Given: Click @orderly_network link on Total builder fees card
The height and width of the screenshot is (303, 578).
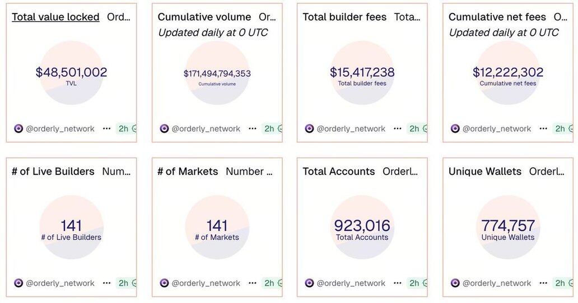Looking at the screenshot, I should pos(351,129).
